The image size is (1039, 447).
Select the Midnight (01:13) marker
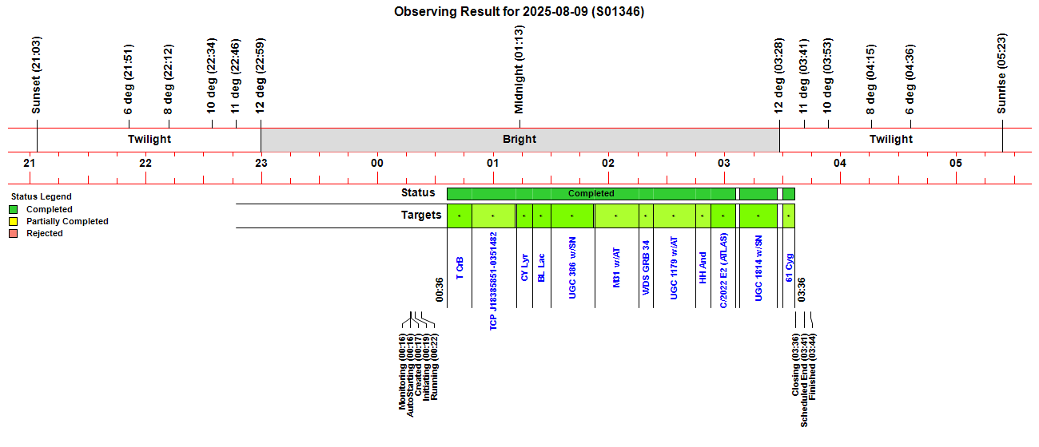point(519,70)
